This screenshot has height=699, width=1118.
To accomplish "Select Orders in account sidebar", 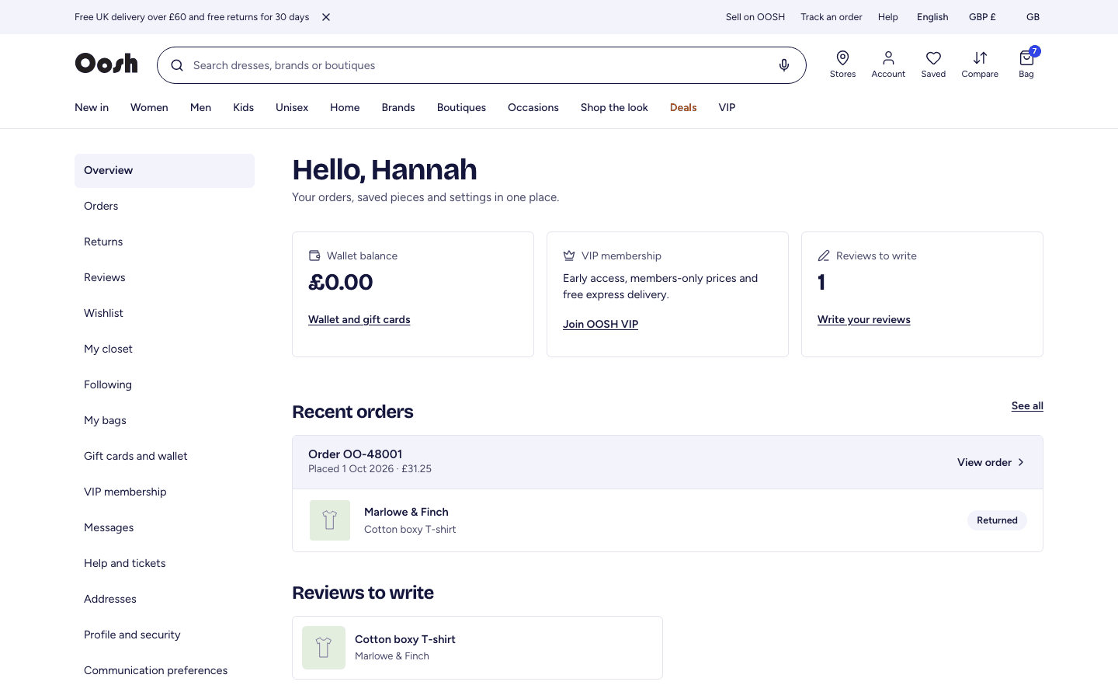I will [x=165, y=207].
